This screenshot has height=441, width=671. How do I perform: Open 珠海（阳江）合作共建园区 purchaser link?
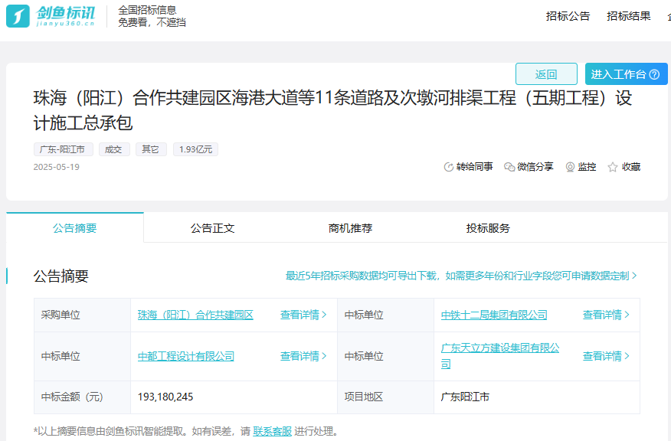pos(195,315)
